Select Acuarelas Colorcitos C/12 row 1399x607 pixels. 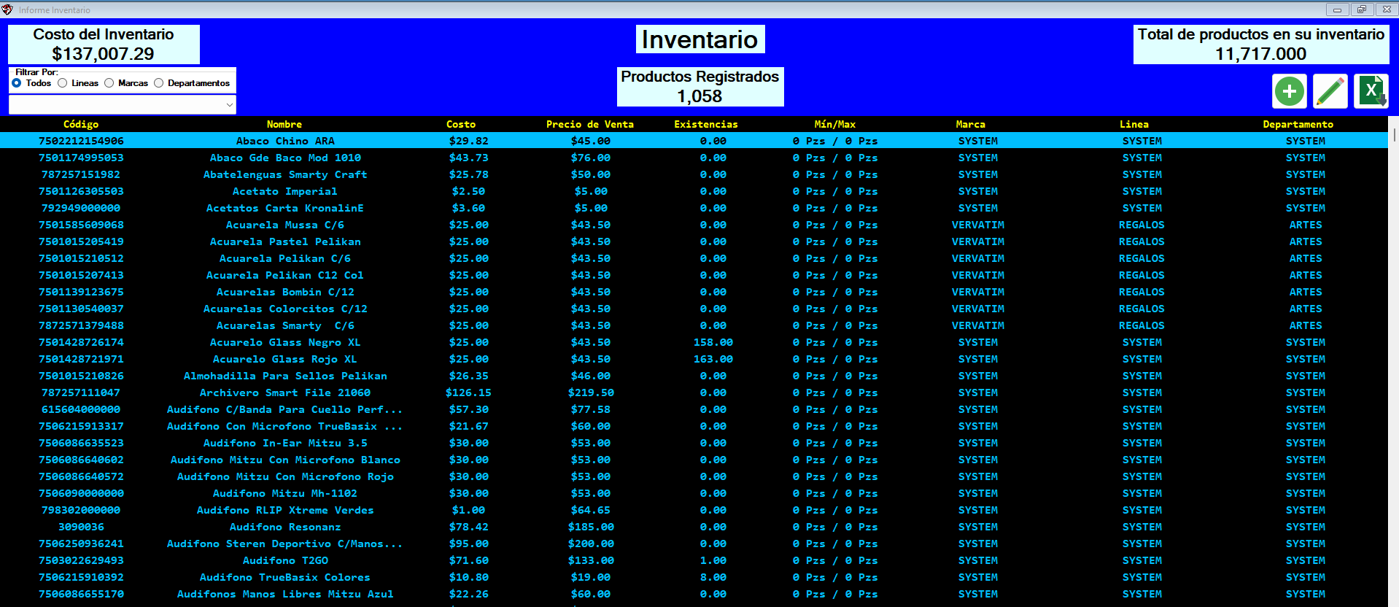pos(694,309)
